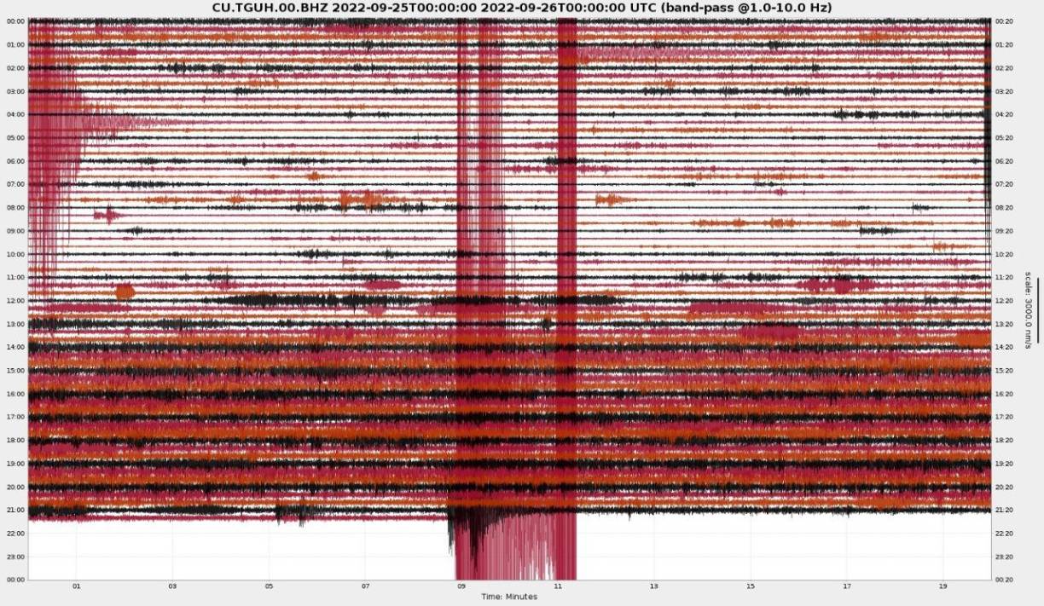Screen dimensions: 1044x606
Task: Click the 09:00 hour label on left axis
Action: (x=15, y=231)
